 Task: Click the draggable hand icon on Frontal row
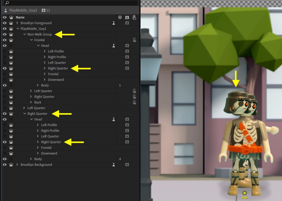pyautogui.click(x=134, y=40)
